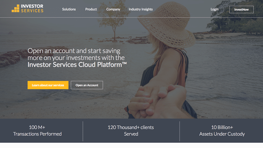Click the Open an Account button
263x148 pixels.
87,85
